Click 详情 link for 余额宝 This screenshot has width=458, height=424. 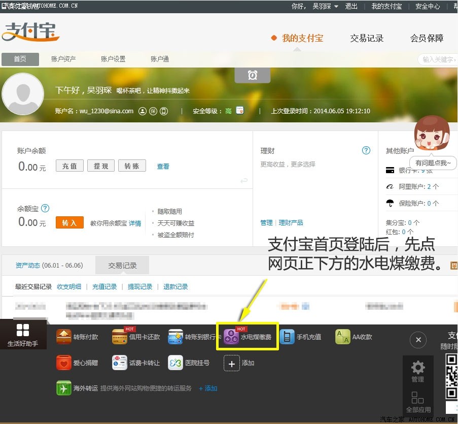pos(135,223)
